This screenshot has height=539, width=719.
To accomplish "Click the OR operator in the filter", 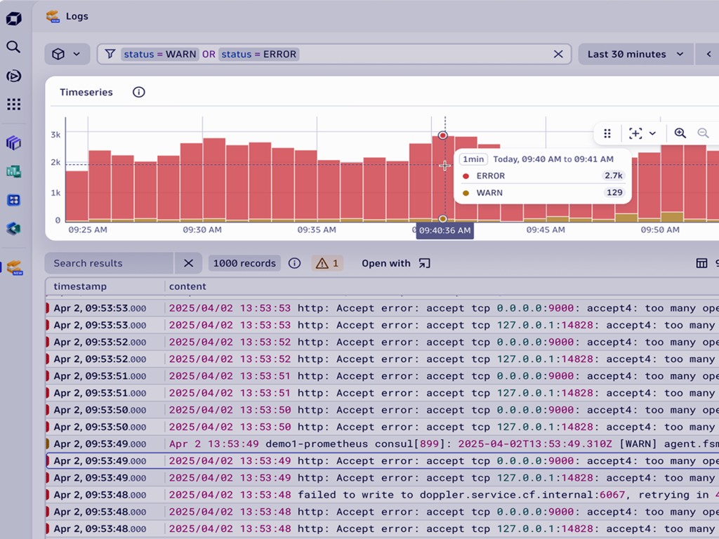I will (x=209, y=54).
